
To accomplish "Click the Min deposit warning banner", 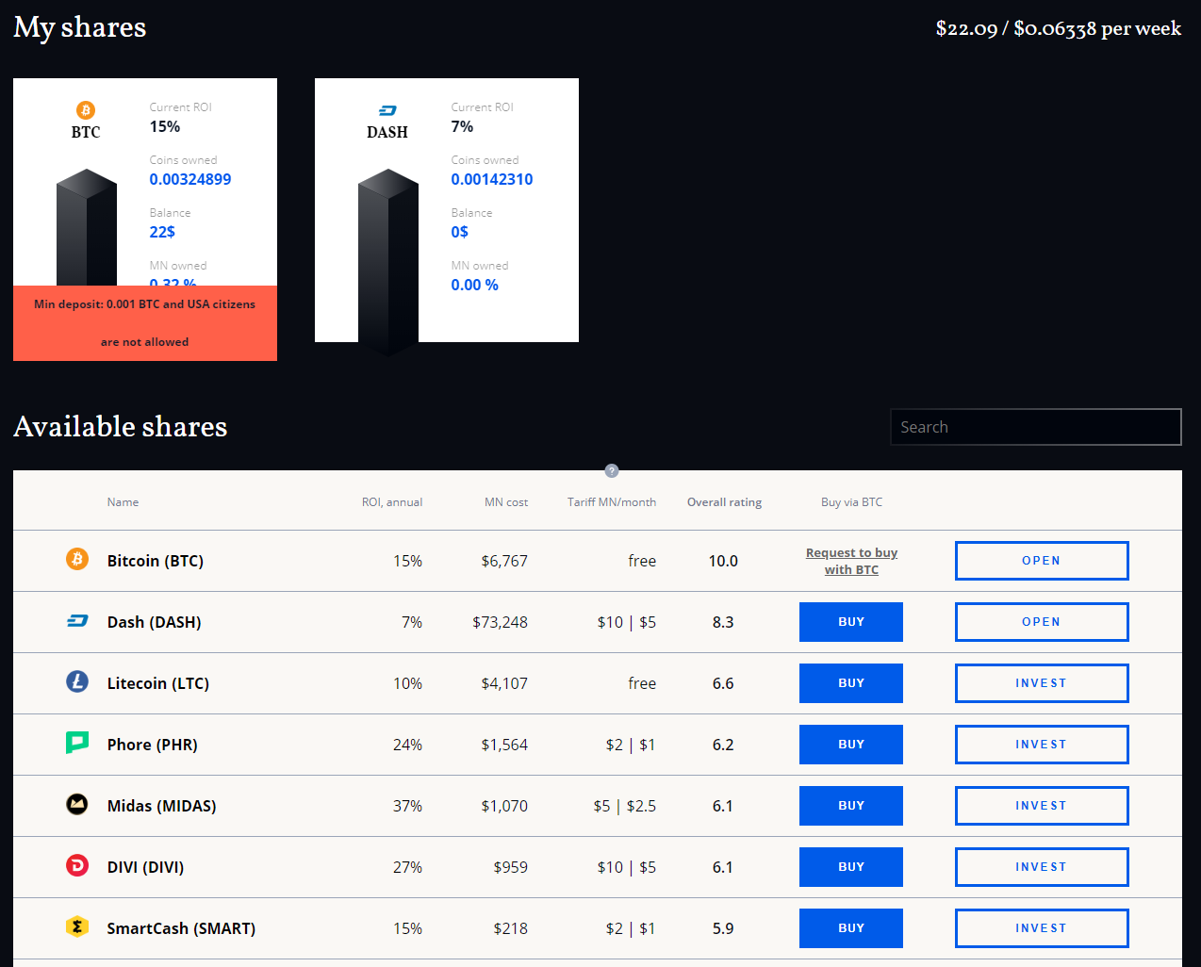I will [145, 323].
